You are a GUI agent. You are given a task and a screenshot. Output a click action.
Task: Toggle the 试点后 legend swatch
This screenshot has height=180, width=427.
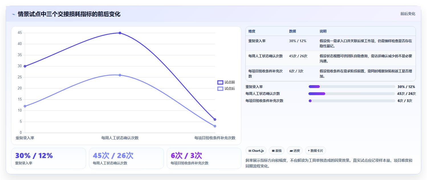(220, 89)
